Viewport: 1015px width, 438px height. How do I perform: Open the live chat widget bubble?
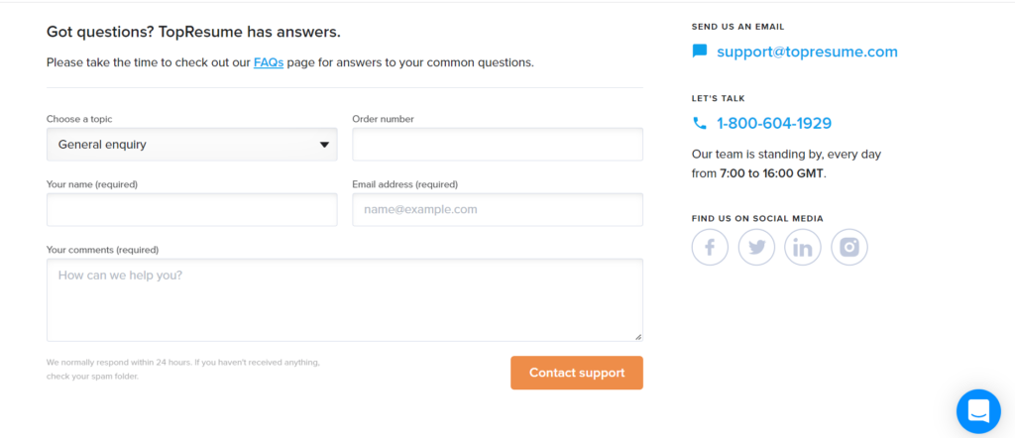click(978, 410)
